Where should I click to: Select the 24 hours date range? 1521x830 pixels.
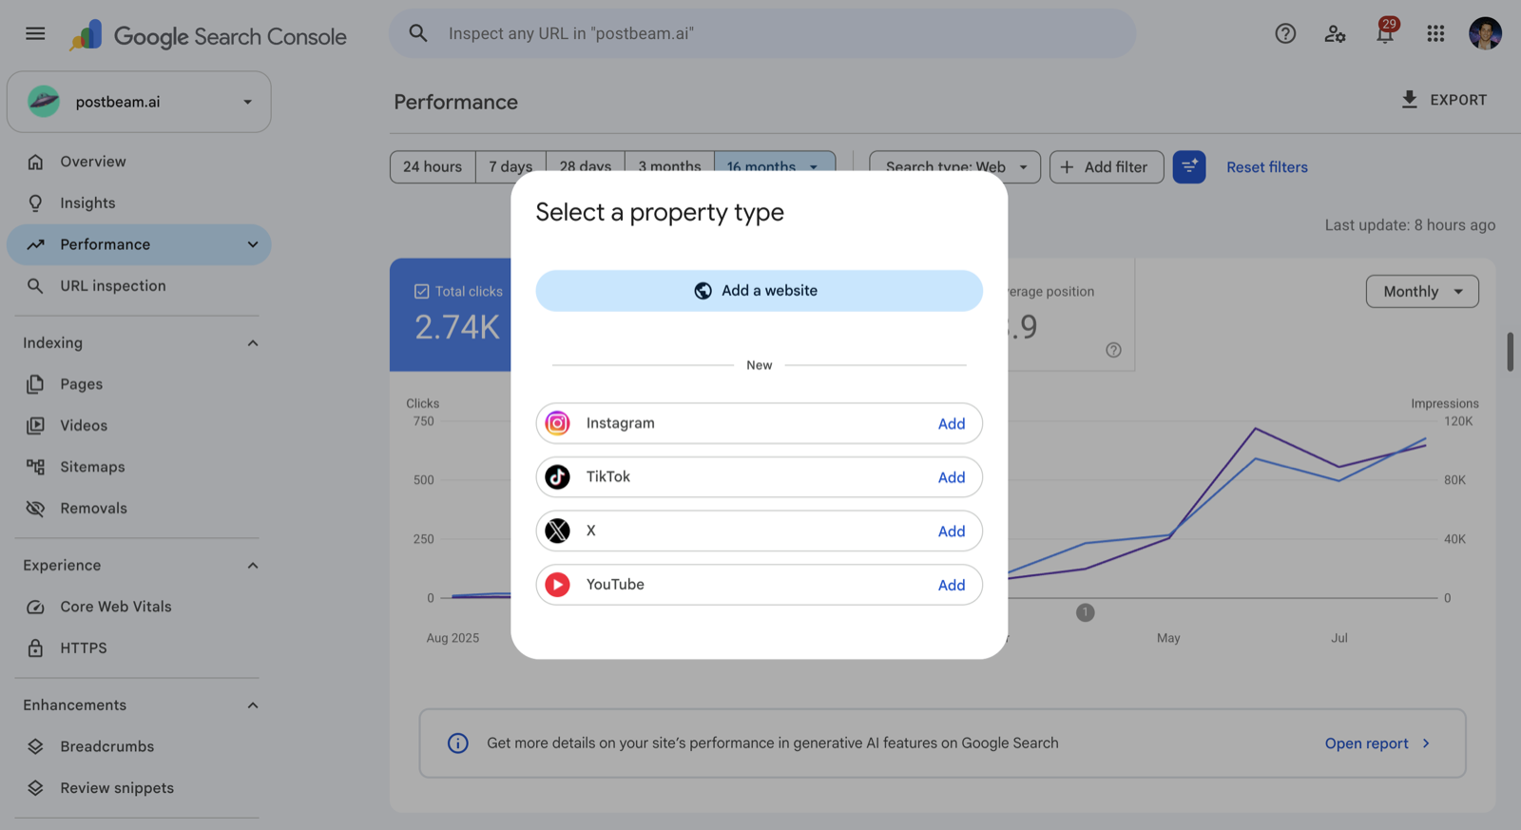pos(433,167)
